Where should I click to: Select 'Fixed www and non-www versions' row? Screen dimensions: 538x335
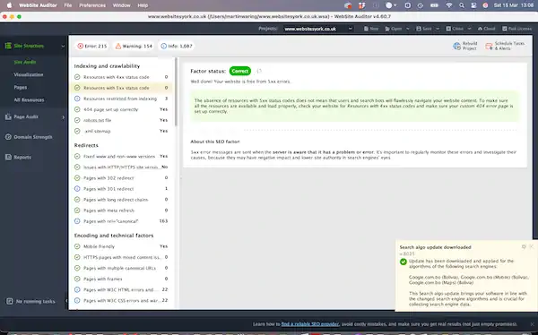coord(121,157)
